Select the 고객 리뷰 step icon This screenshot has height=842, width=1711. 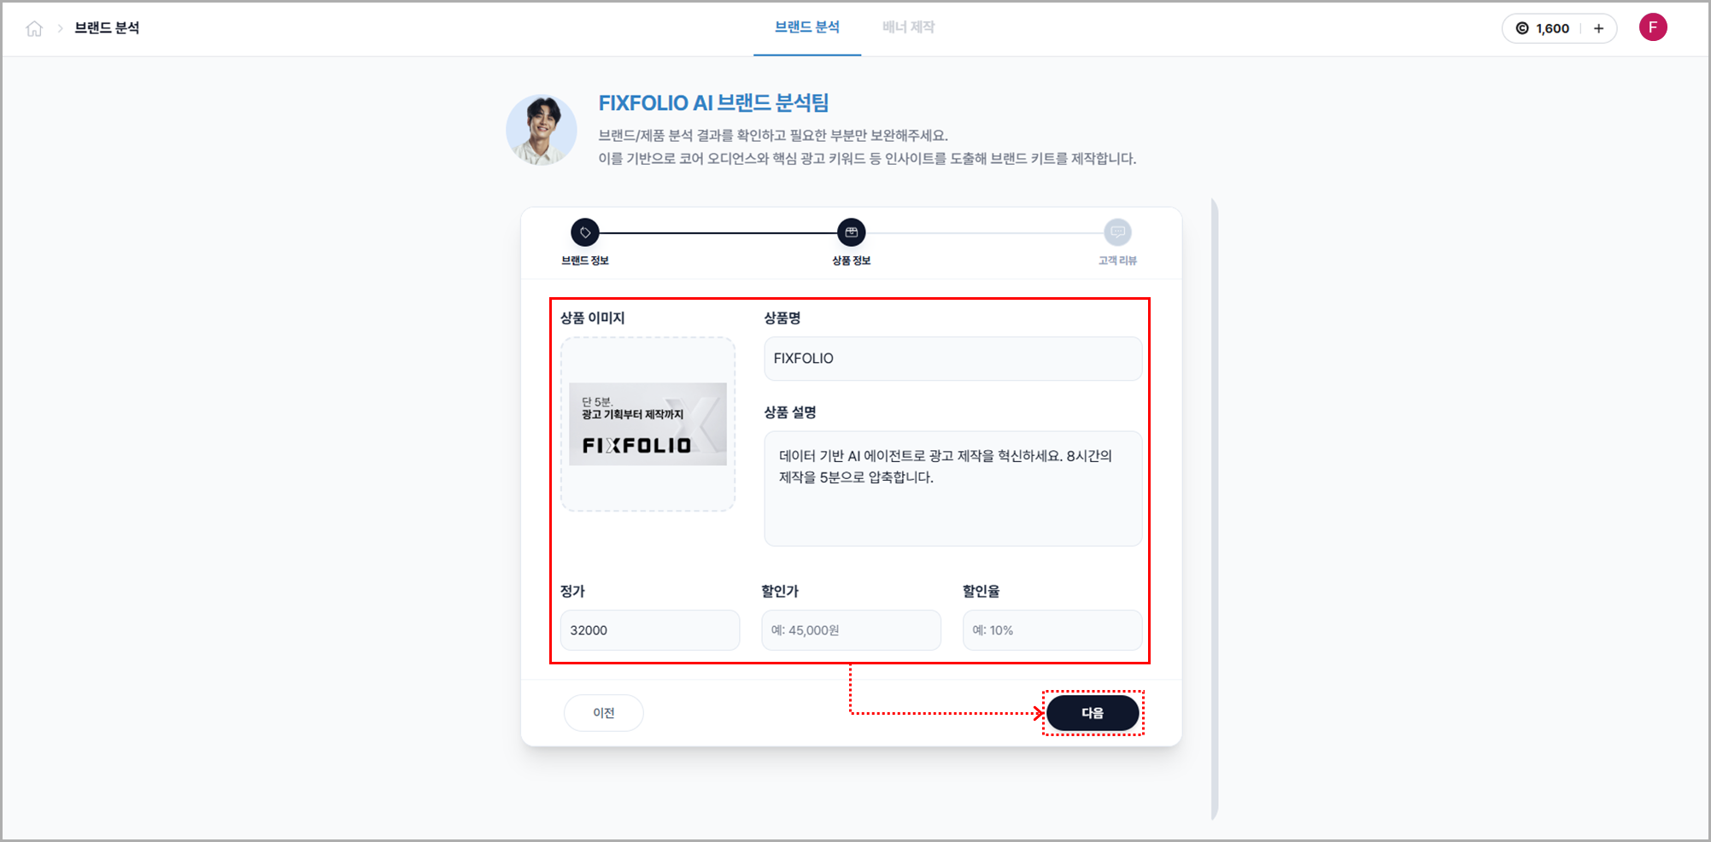[1117, 232]
